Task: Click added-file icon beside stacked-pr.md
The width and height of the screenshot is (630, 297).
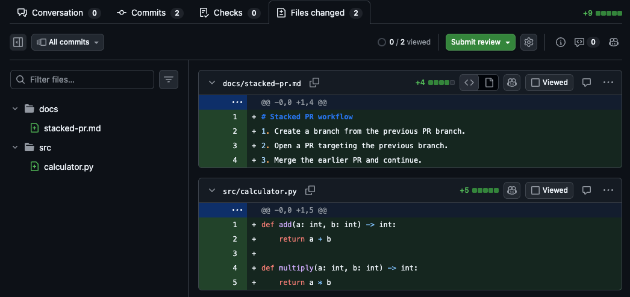Action: [x=35, y=128]
